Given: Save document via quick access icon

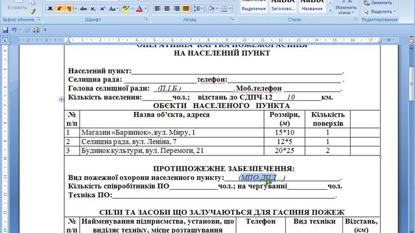Looking at the screenshot, I should click(x=5, y=30).
